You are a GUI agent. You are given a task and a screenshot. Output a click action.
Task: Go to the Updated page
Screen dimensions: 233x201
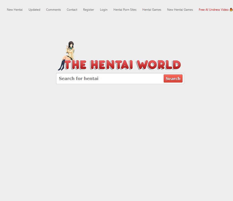[34, 10]
